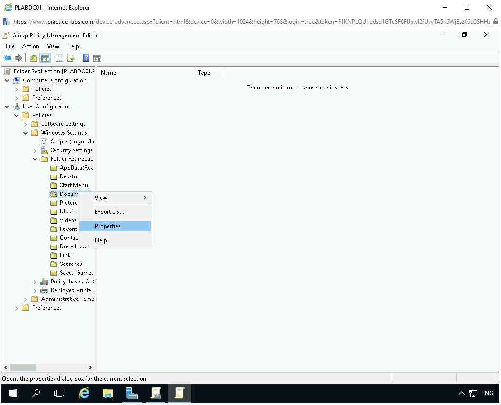Viewport: 501px width, 405px height.
Task: Click the Windows Start button
Action: tap(13, 393)
